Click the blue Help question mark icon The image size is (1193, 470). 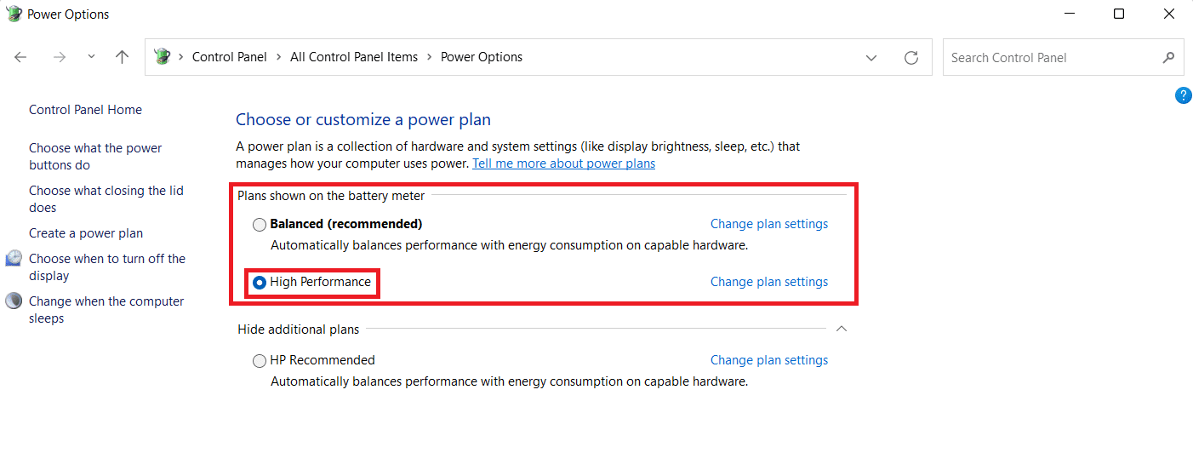(x=1183, y=95)
